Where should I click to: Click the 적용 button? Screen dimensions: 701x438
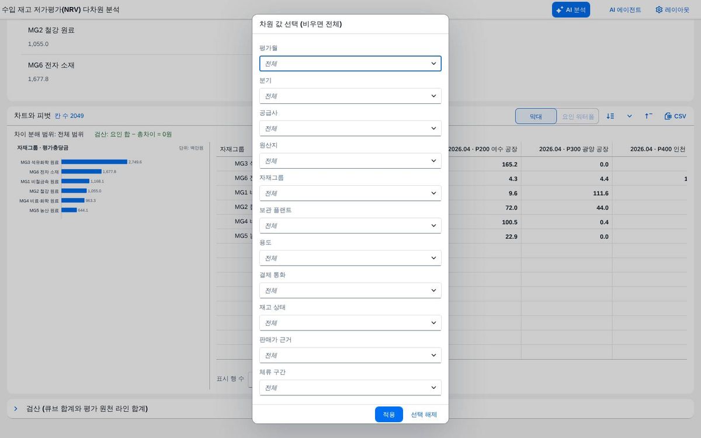(389, 415)
